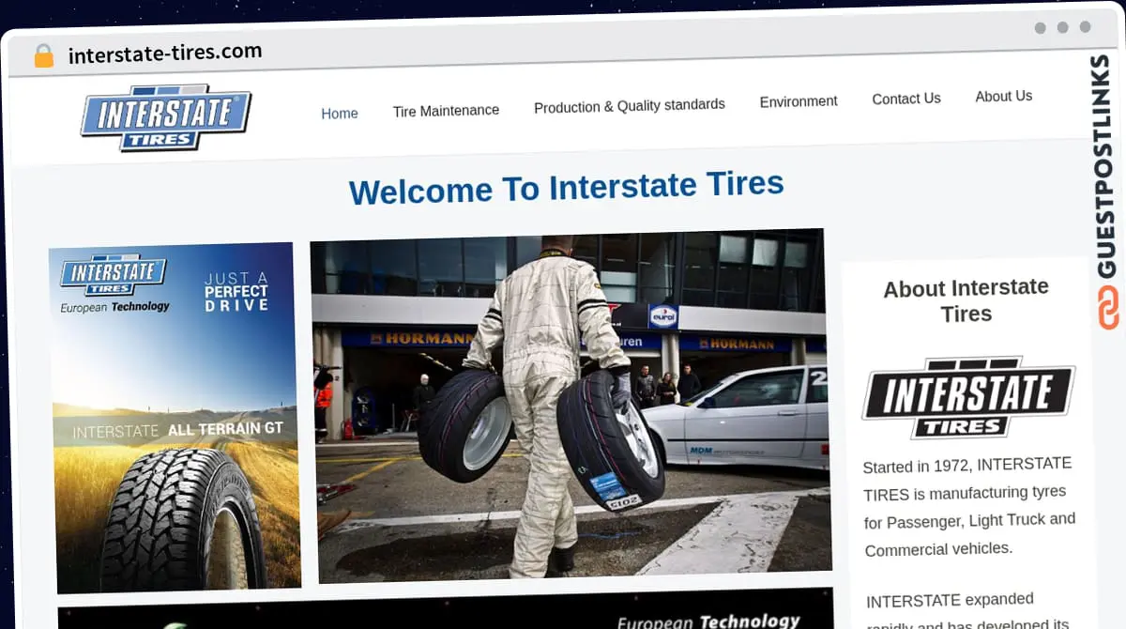Click the GuestPostLinks chain-link icon
Screen dimensions: 1126x629
click(x=1108, y=307)
